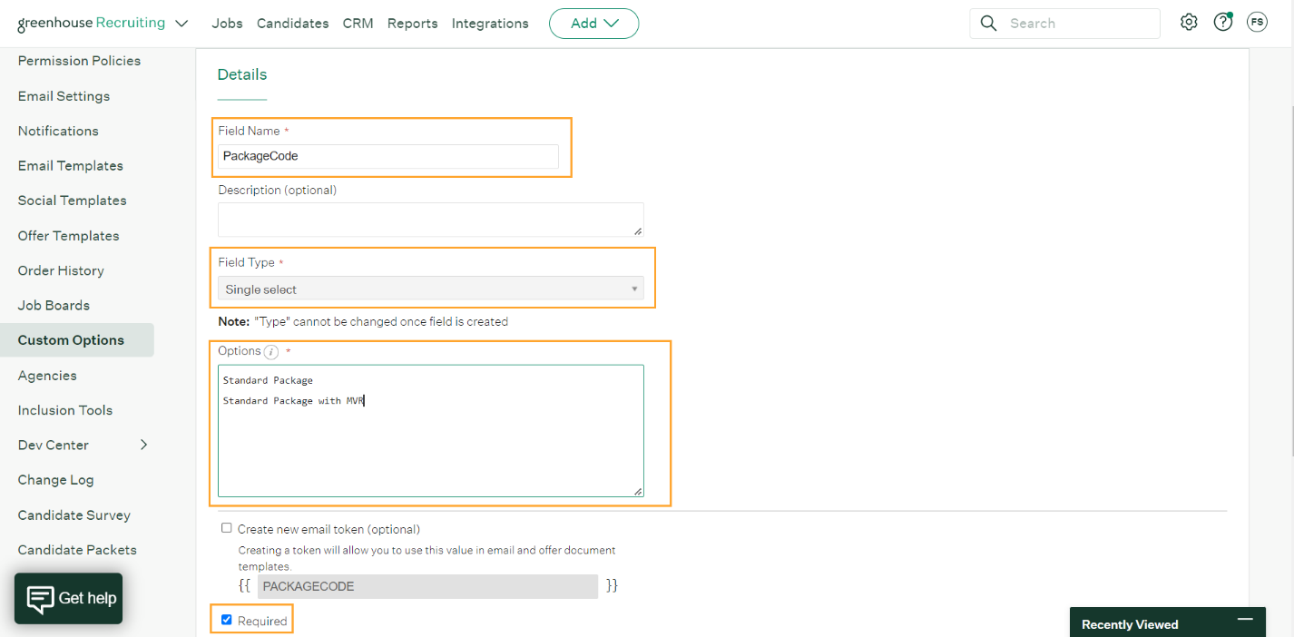1294x637 pixels.
Task: Open Email Templates
Action: pos(70,166)
